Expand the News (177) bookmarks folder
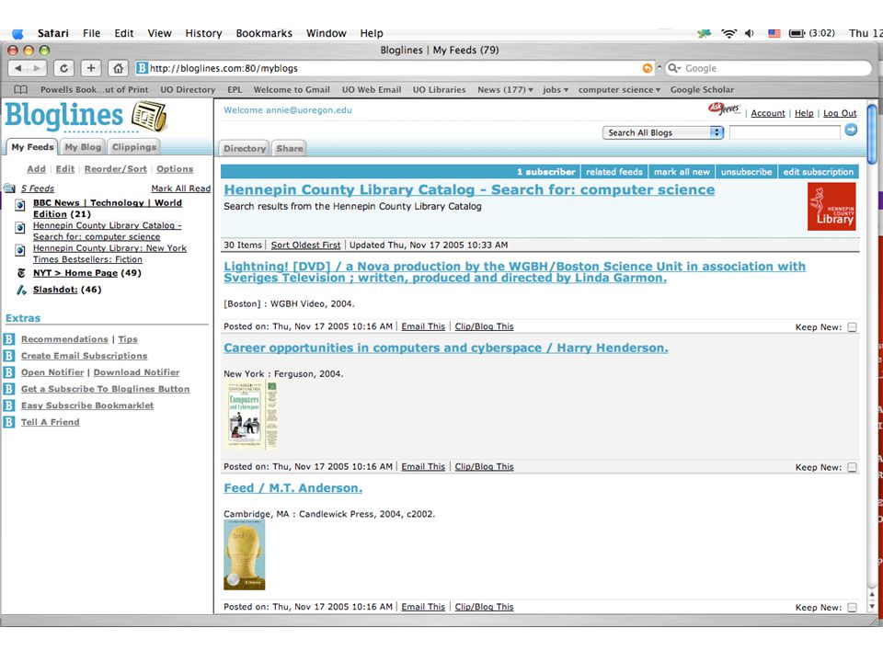883x662 pixels. click(505, 89)
